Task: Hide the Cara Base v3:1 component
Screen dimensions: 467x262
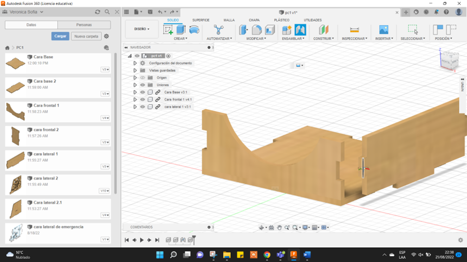Action: 143,92
